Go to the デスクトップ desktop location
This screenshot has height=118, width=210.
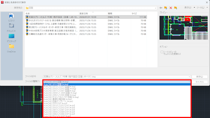(x=11, y=38)
